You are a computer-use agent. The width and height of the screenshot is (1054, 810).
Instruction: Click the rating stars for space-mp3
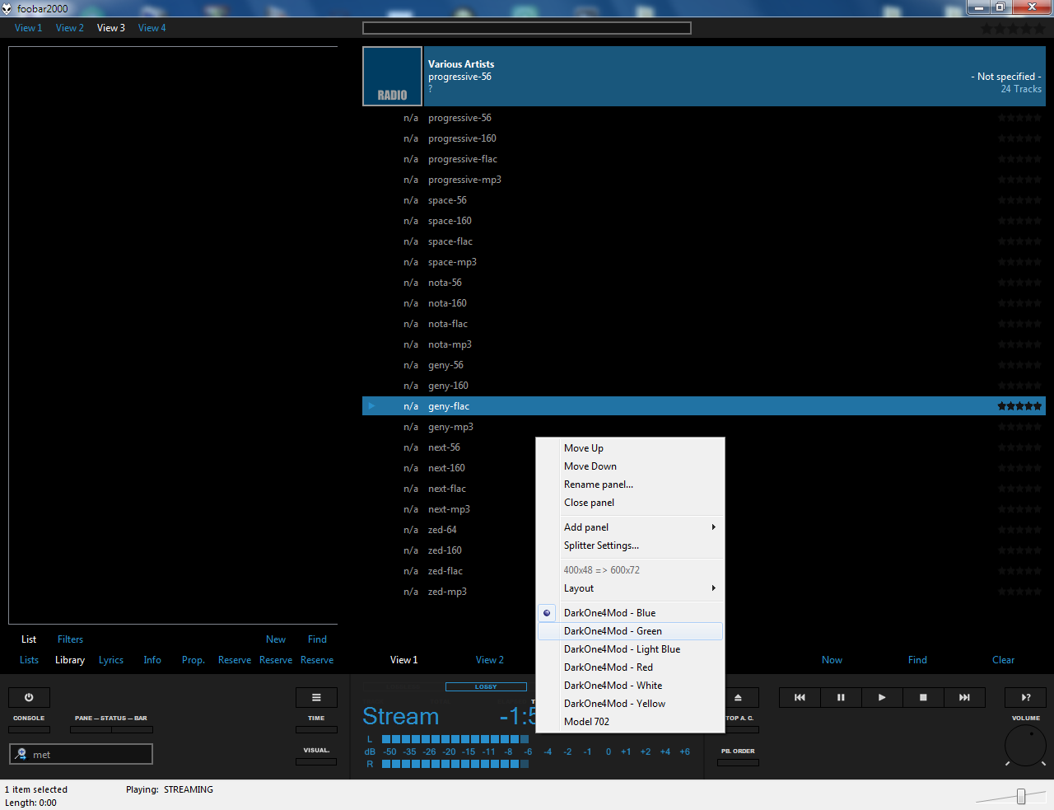1019,262
